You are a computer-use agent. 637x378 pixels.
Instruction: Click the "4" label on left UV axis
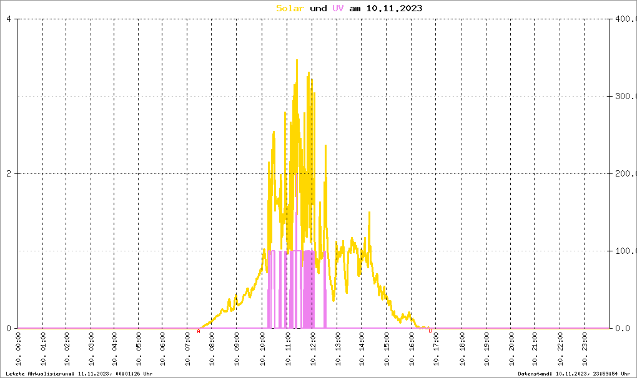point(8,19)
